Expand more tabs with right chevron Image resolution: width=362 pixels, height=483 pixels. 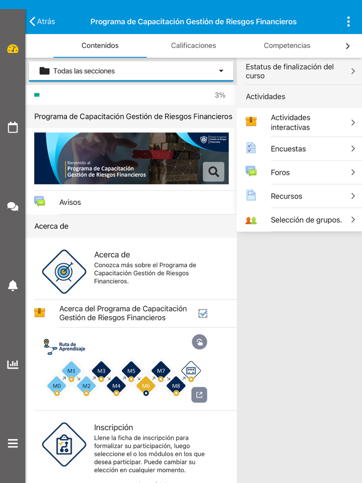tap(348, 46)
